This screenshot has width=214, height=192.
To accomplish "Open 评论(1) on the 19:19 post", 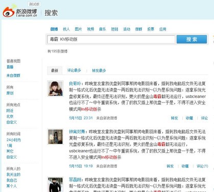I will tap(202, 166).
